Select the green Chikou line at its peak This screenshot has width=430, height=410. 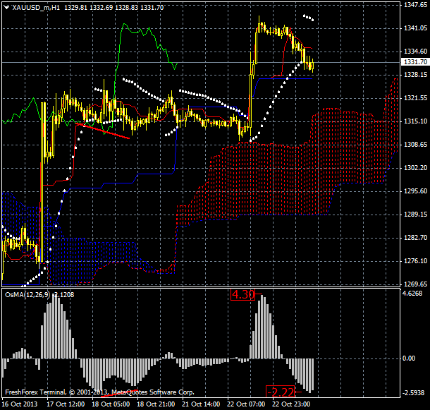click(x=127, y=25)
